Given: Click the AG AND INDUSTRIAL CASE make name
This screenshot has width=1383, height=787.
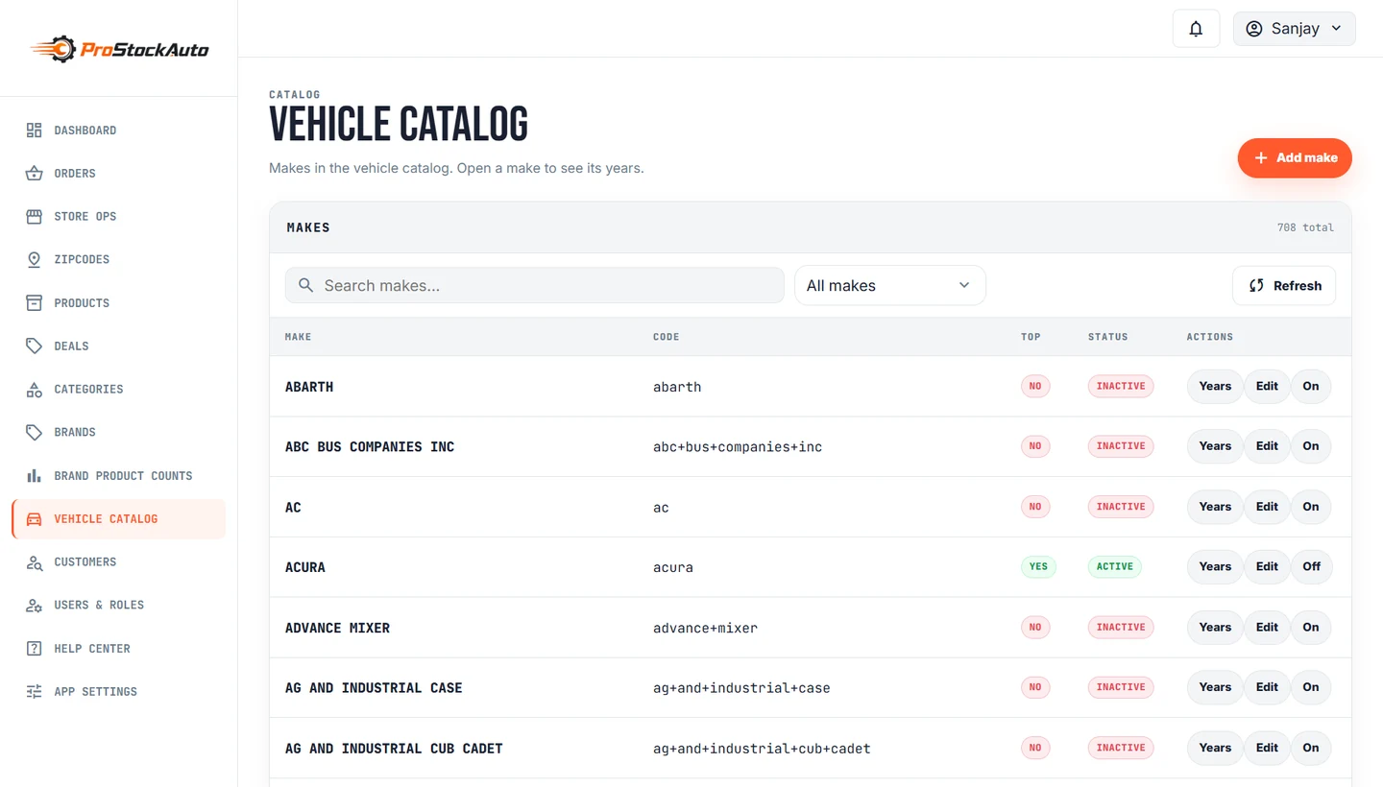Looking at the screenshot, I should [374, 688].
